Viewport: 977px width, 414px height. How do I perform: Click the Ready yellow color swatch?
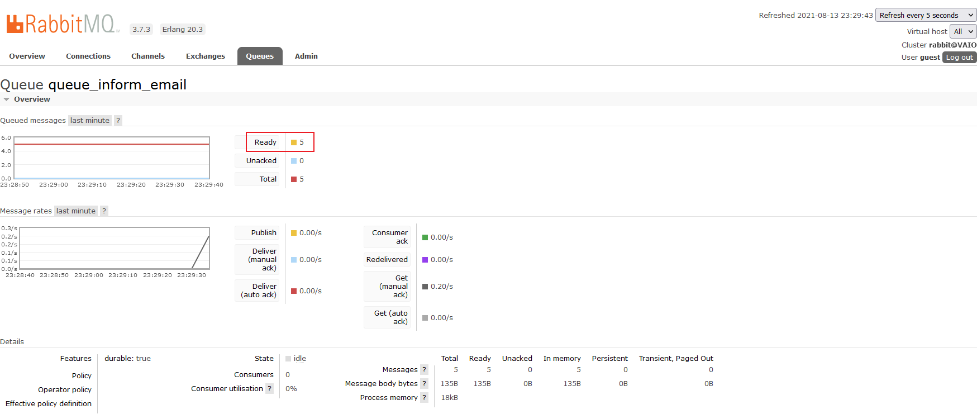(294, 142)
